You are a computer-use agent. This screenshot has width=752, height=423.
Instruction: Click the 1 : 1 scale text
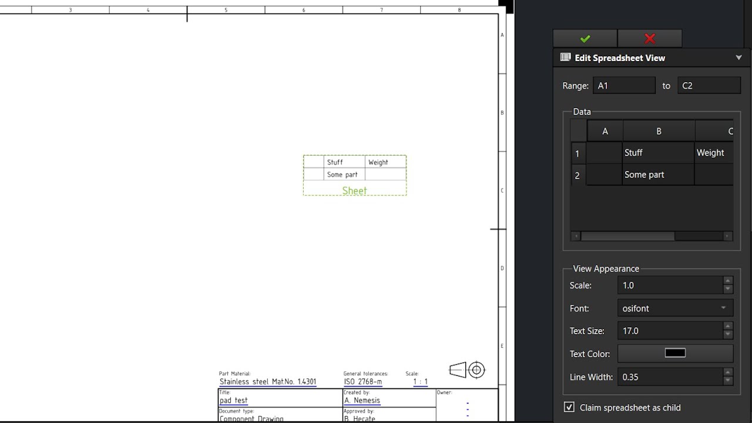[420, 381]
